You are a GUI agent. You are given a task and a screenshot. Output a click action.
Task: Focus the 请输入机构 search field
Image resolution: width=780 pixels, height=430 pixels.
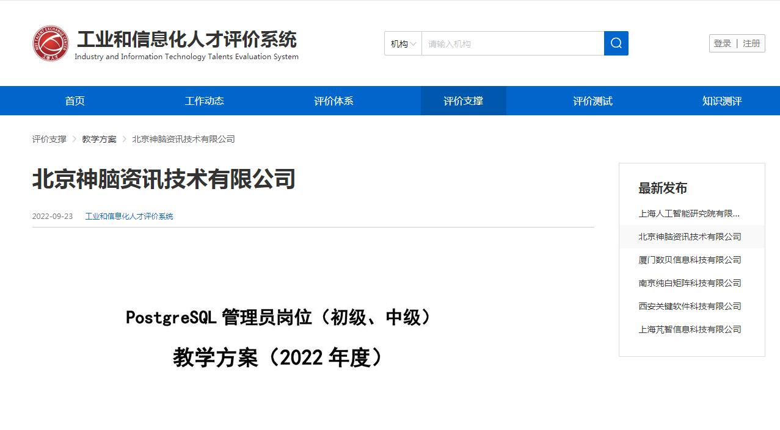click(512, 43)
